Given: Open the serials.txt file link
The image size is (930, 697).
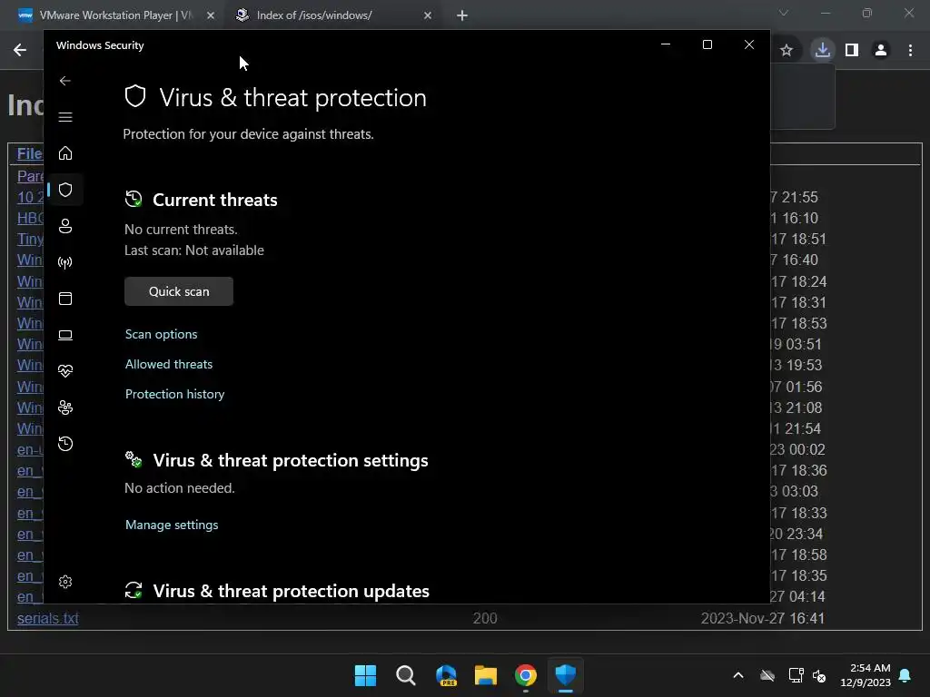Looking at the screenshot, I should pos(48,618).
